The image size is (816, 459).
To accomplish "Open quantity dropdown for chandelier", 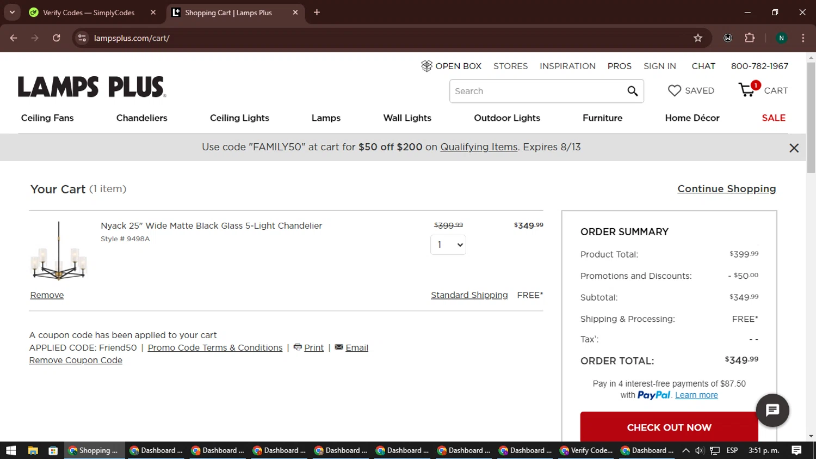I will [x=448, y=244].
